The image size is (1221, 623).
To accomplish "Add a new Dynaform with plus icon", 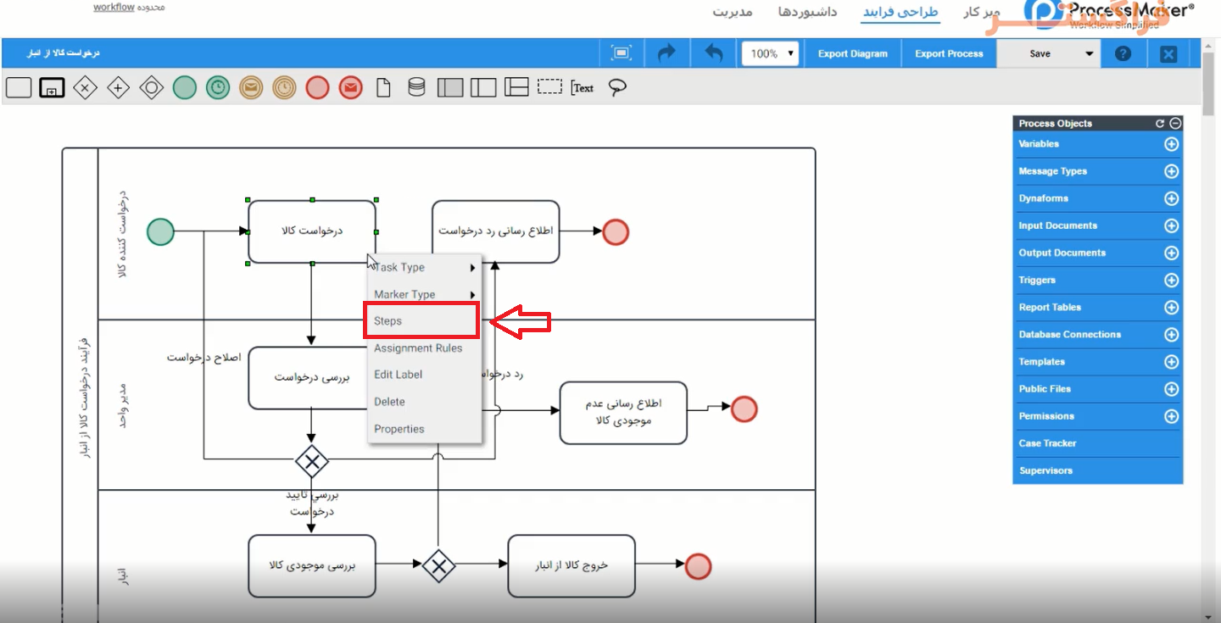I will click(1171, 198).
